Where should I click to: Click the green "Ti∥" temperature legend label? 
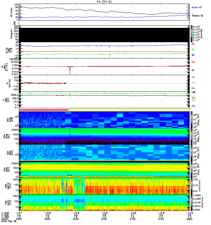[x=193, y=100]
